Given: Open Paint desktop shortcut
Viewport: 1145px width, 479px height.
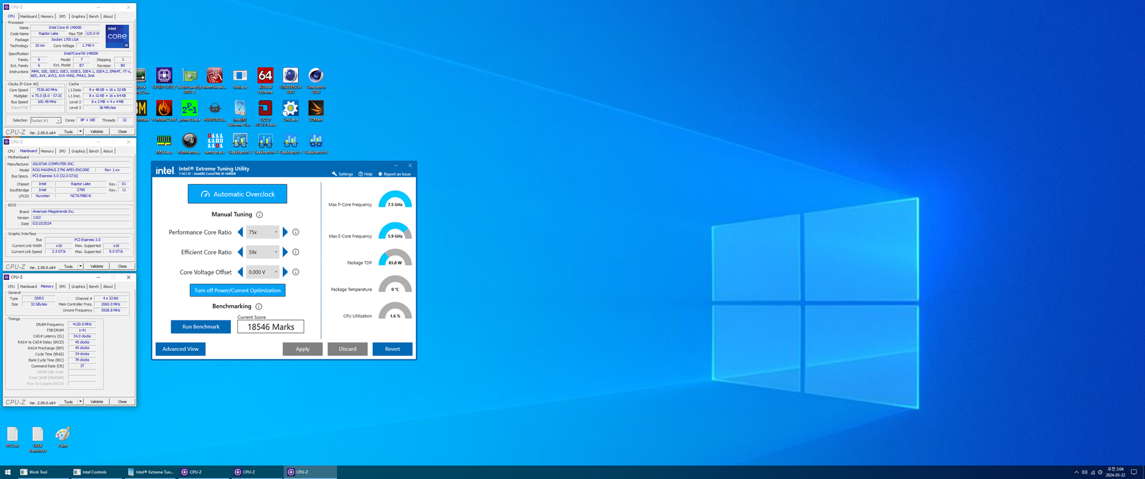Looking at the screenshot, I should [x=63, y=437].
